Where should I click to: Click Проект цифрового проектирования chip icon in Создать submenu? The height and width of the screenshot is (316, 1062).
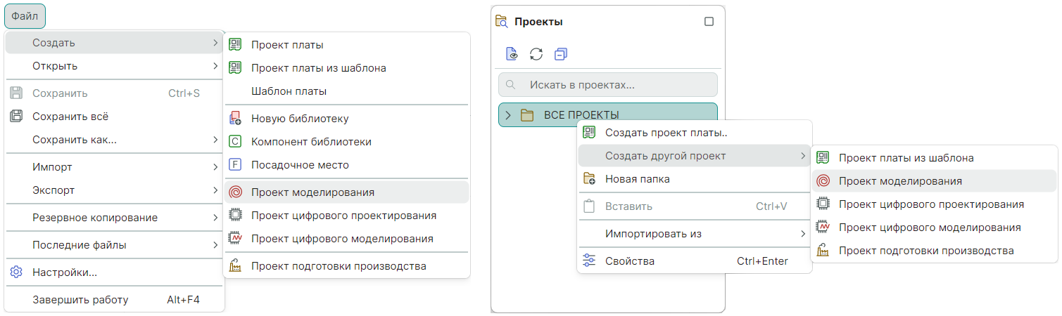(236, 216)
